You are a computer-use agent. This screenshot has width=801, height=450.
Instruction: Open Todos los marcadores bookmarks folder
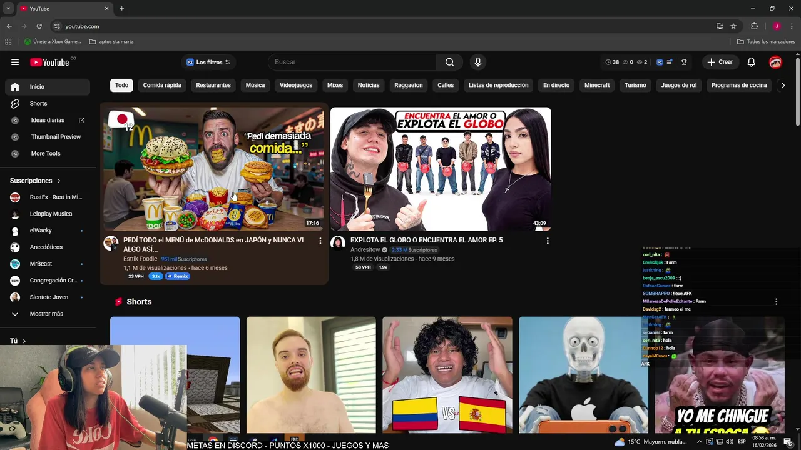coord(766,42)
